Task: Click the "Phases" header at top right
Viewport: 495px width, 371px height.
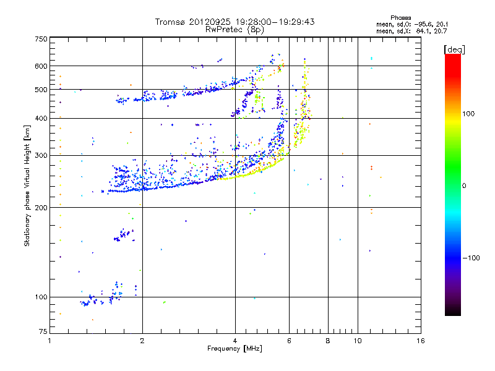Action: tap(400, 18)
